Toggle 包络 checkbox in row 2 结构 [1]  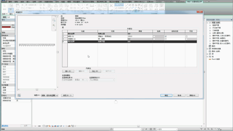(x=154, y=36)
